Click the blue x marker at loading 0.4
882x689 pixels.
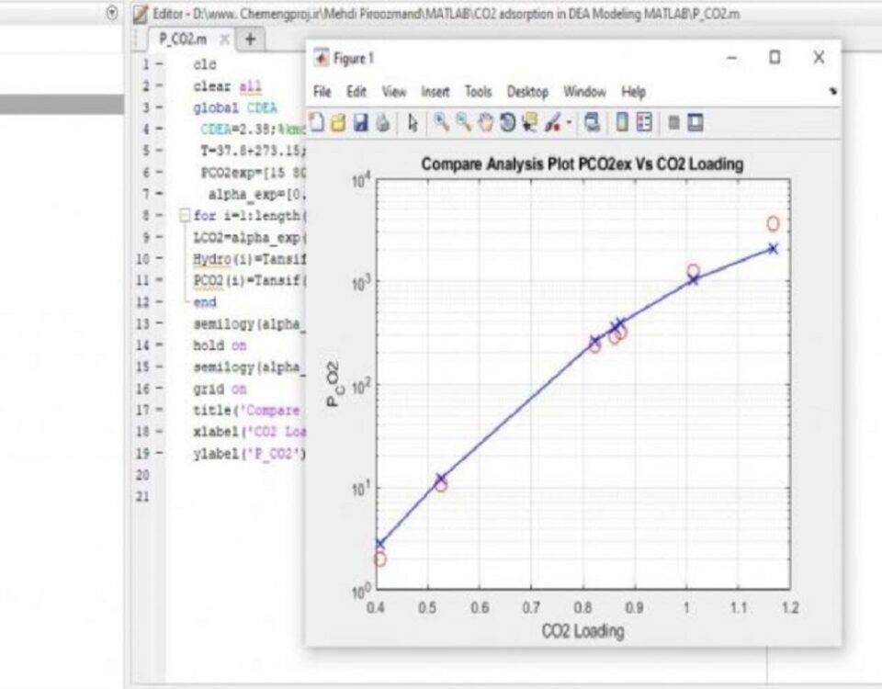tap(379, 544)
